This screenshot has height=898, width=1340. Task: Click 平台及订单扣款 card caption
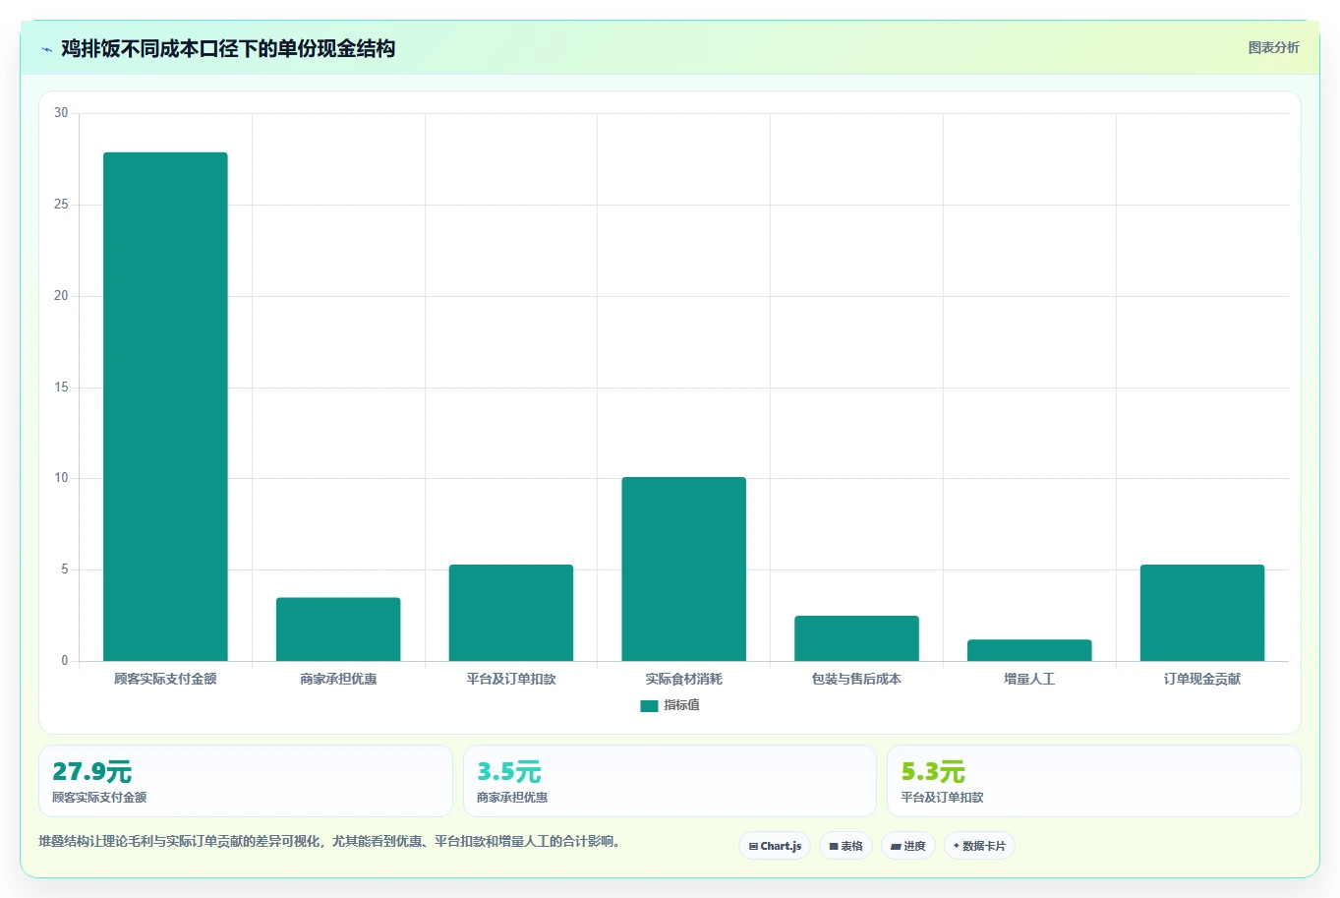942,798
